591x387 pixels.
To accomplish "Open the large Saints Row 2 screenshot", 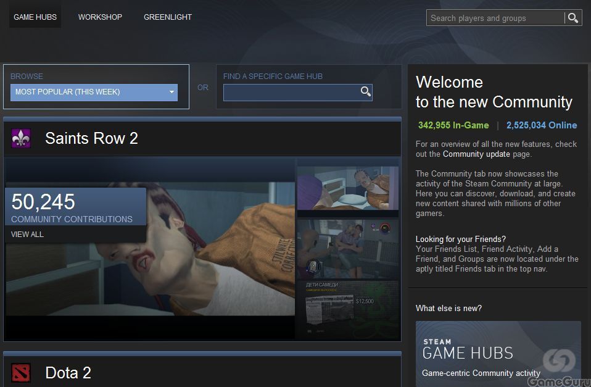I will [150, 249].
